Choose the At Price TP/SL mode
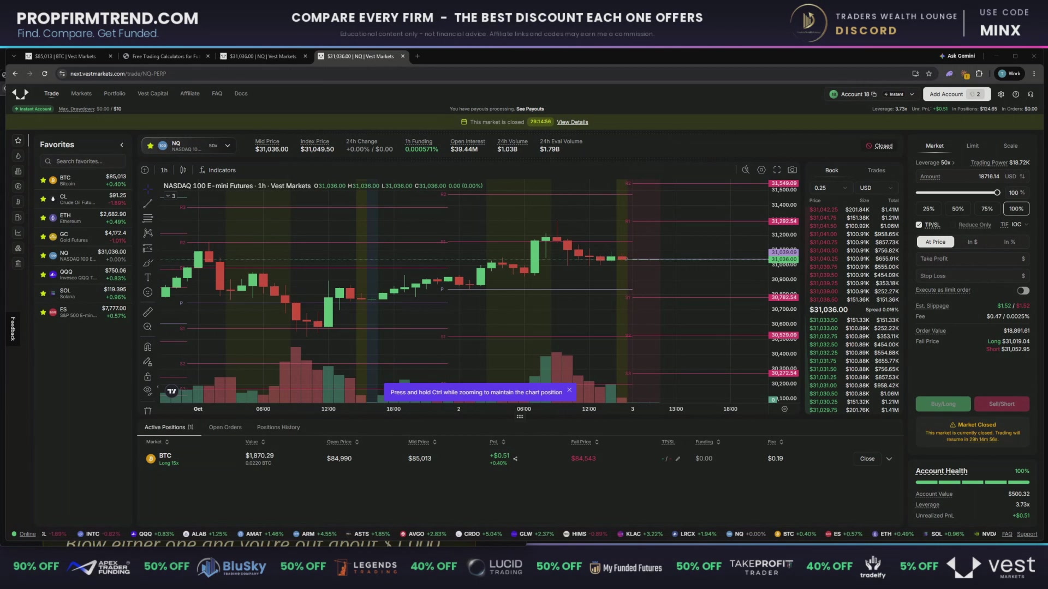 [935, 242]
